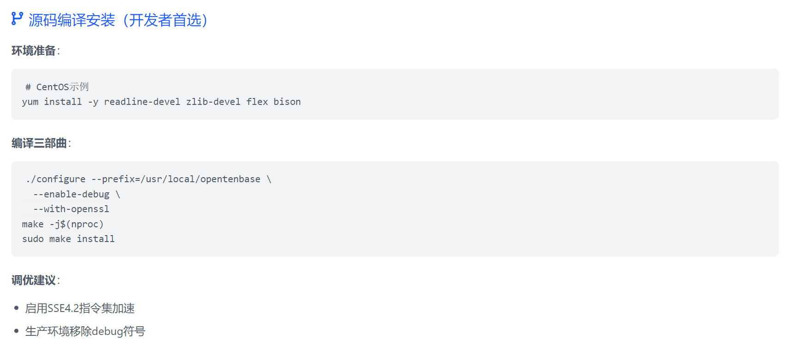Click the # CentOS示例 comment line
The image size is (788, 352).
point(57,87)
